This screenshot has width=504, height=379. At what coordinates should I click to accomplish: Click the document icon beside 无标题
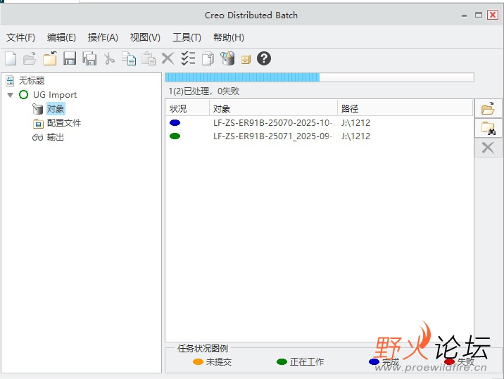(10, 81)
